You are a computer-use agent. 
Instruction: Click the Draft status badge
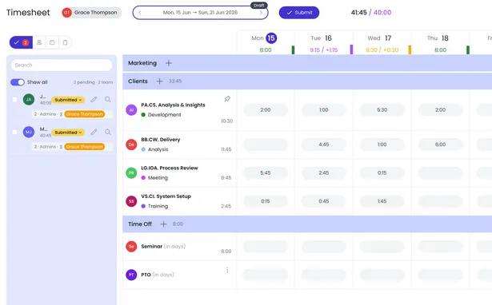259,6
